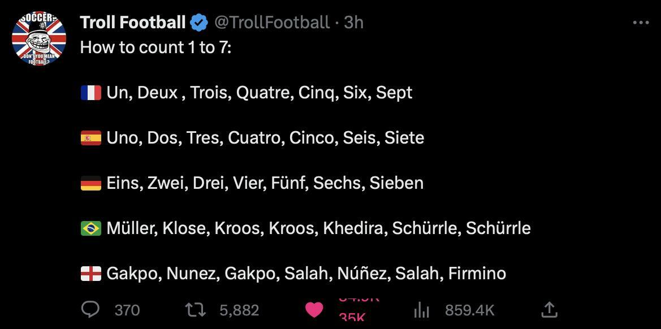This screenshot has height=329, width=661.
Task: Click the French flag emoji
Action: (x=91, y=93)
